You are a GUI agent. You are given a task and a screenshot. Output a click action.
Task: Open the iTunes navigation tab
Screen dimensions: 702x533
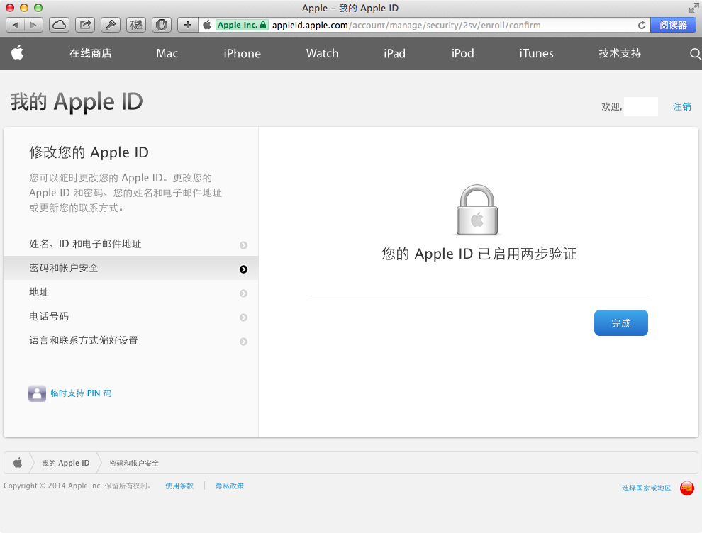tap(536, 53)
